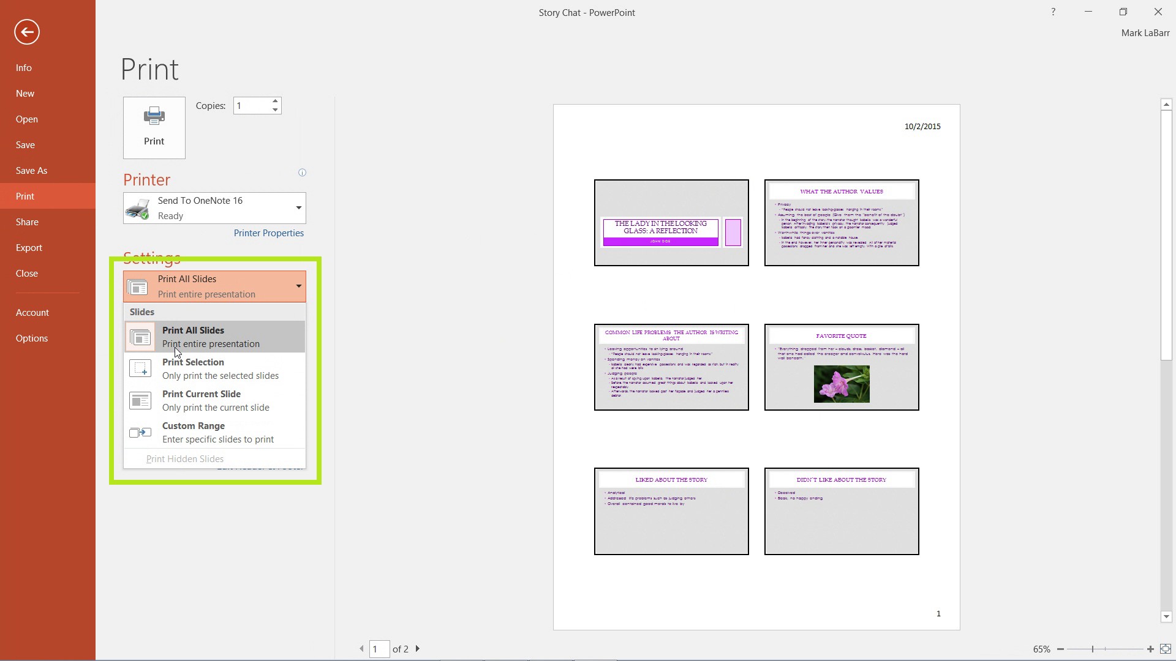The height and width of the screenshot is (661, 1176).
Task: Click the Export tab in sidebar
Action: pyautogui.click(x=29, y=248)
